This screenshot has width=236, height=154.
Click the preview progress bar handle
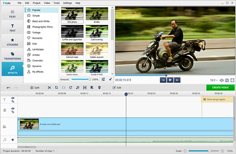pos(166,75)
